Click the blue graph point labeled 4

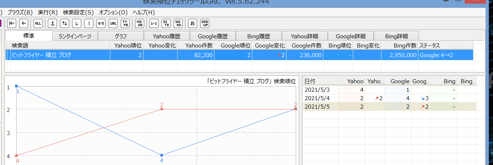pyautogui.click(x=162, y=155)
